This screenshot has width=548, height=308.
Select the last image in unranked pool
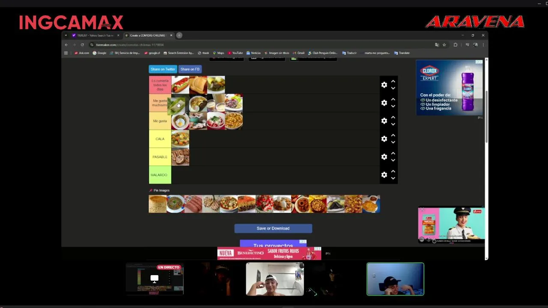[371, 204]
